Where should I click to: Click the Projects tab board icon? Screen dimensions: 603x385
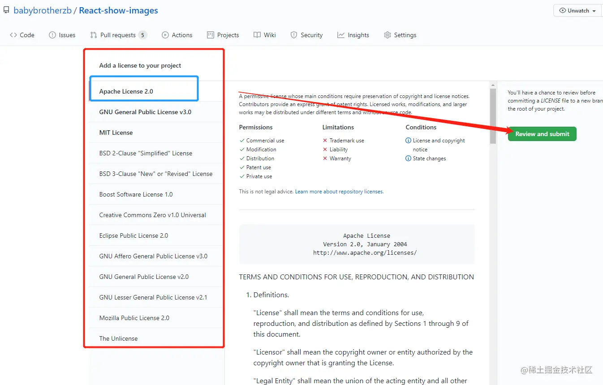(211, 35)
